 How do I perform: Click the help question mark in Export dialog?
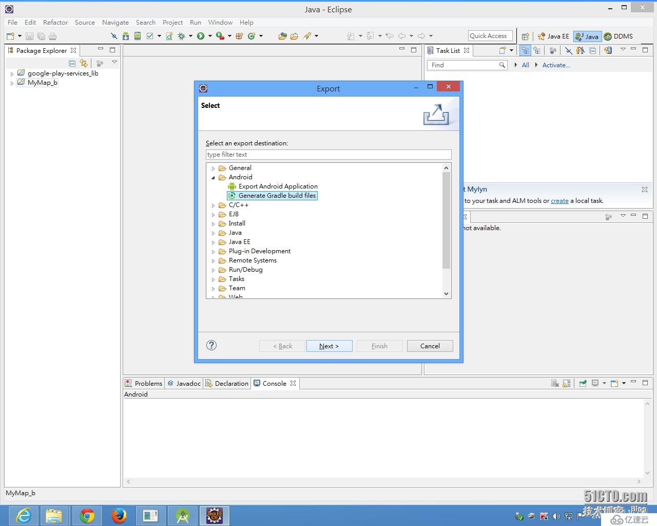211,345
